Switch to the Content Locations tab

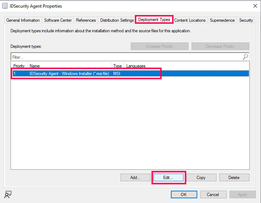point(190,20)
